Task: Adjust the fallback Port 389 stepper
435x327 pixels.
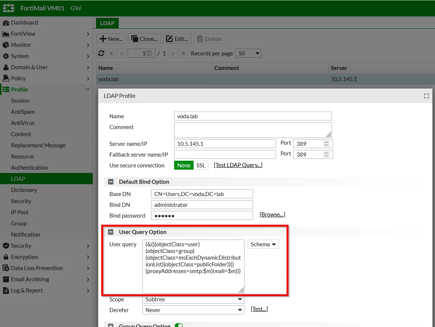Action: (326, 154)
